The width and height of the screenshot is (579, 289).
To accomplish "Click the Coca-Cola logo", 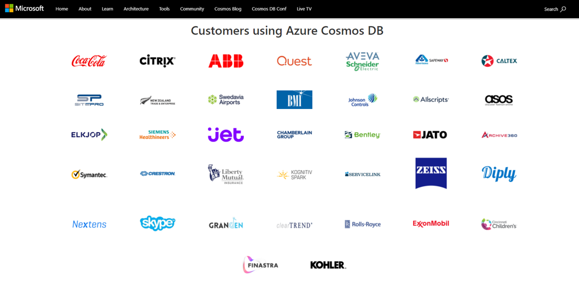I will [x=89, y=61].
